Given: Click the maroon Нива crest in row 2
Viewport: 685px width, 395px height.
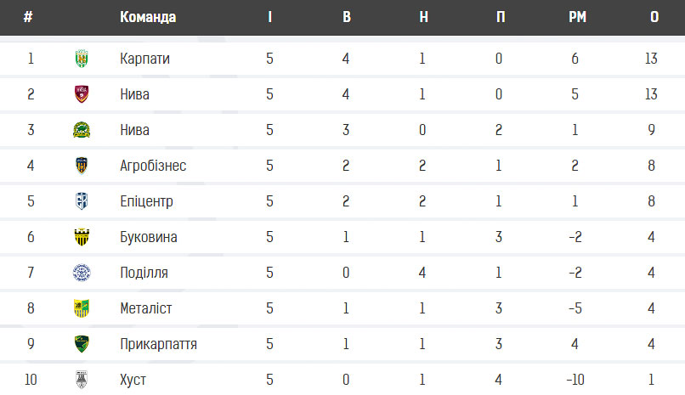Looking at the screenshot, I should tap(82, 94).
